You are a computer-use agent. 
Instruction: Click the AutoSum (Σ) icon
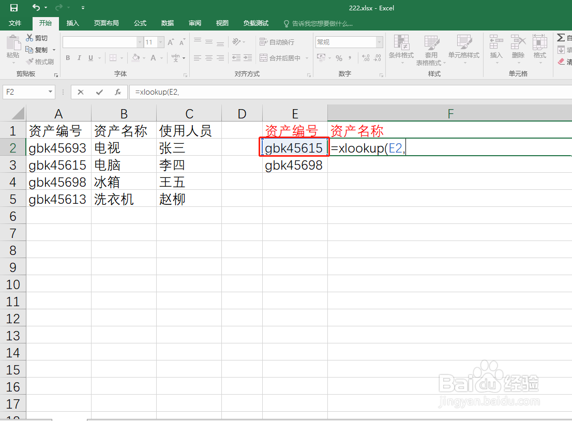[562, 37]
